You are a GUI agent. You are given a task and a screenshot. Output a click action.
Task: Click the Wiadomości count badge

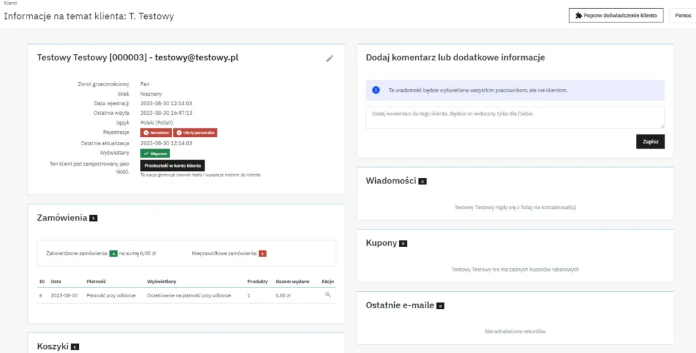(x=422, y=181)
